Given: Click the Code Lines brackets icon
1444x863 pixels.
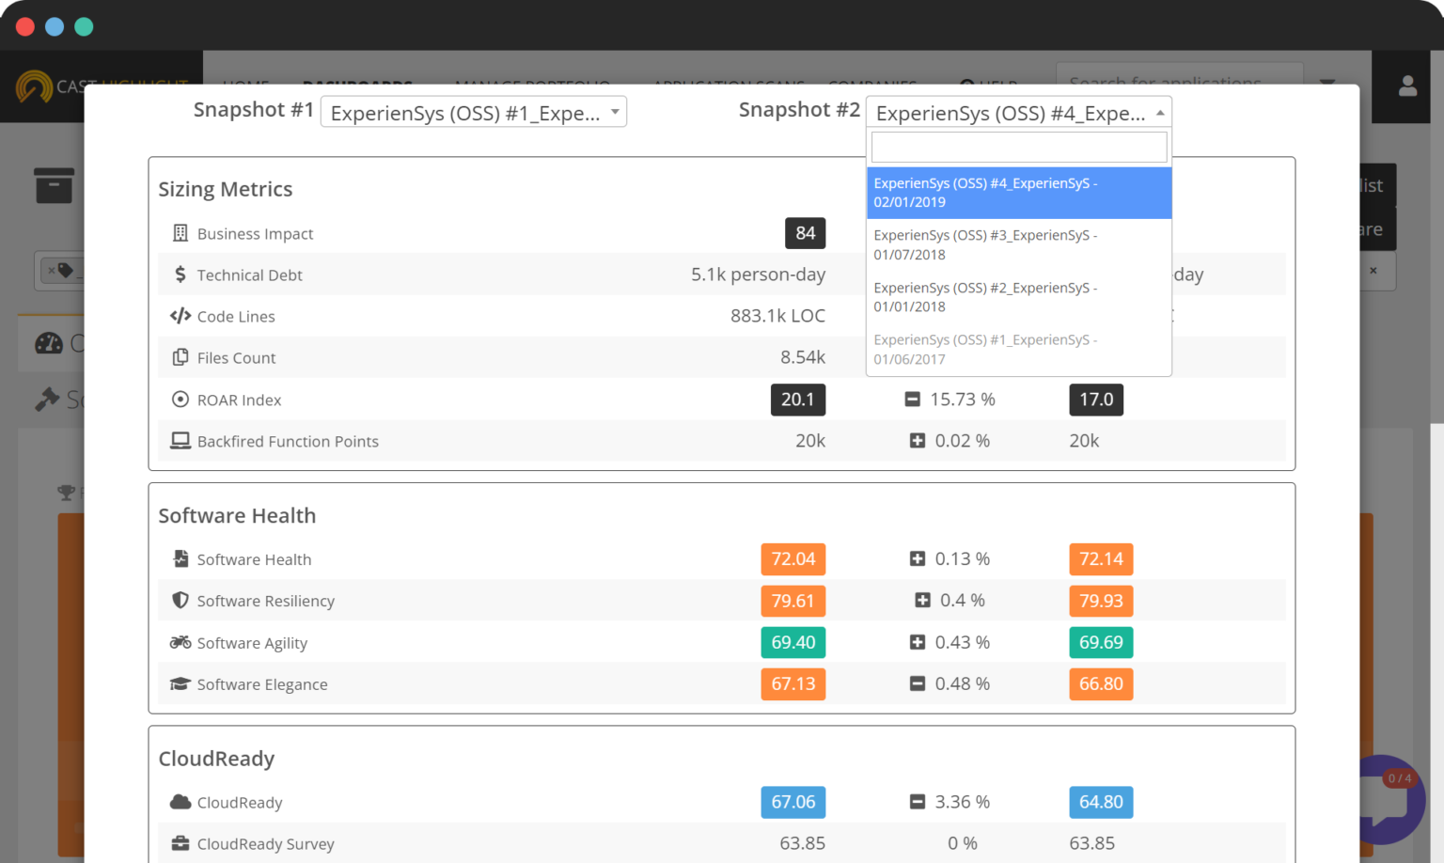Looking at the screenshot, I should pos(180,316).
